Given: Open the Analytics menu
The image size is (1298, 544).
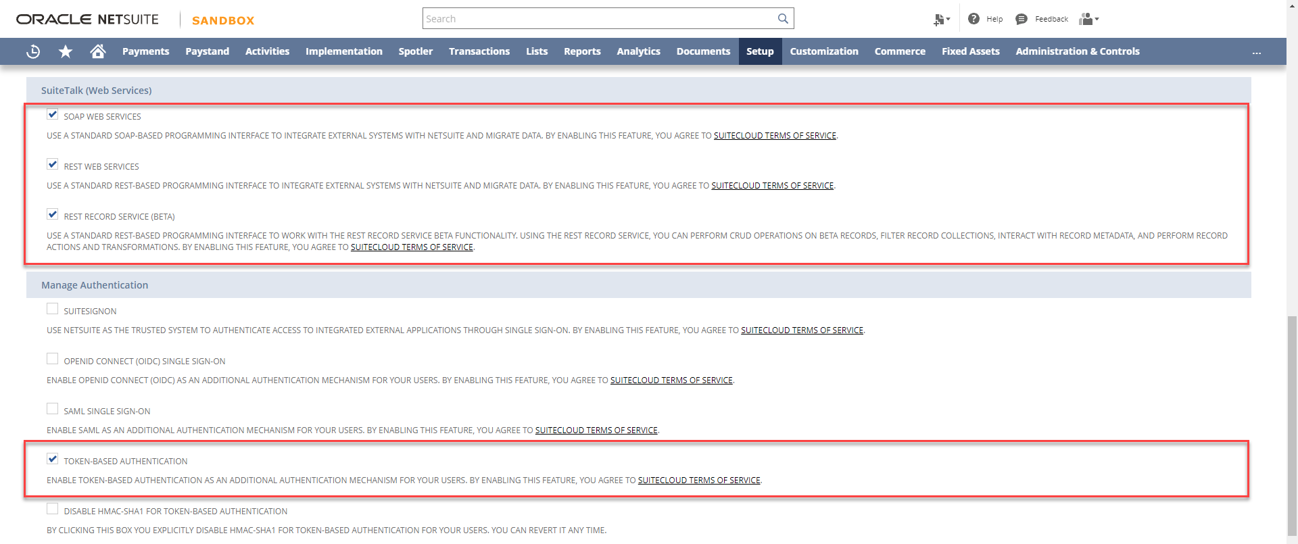Looking at the screenshot, I should [638, 51].
